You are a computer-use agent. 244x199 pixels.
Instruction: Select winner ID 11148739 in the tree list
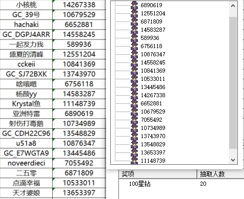point(153,161)
